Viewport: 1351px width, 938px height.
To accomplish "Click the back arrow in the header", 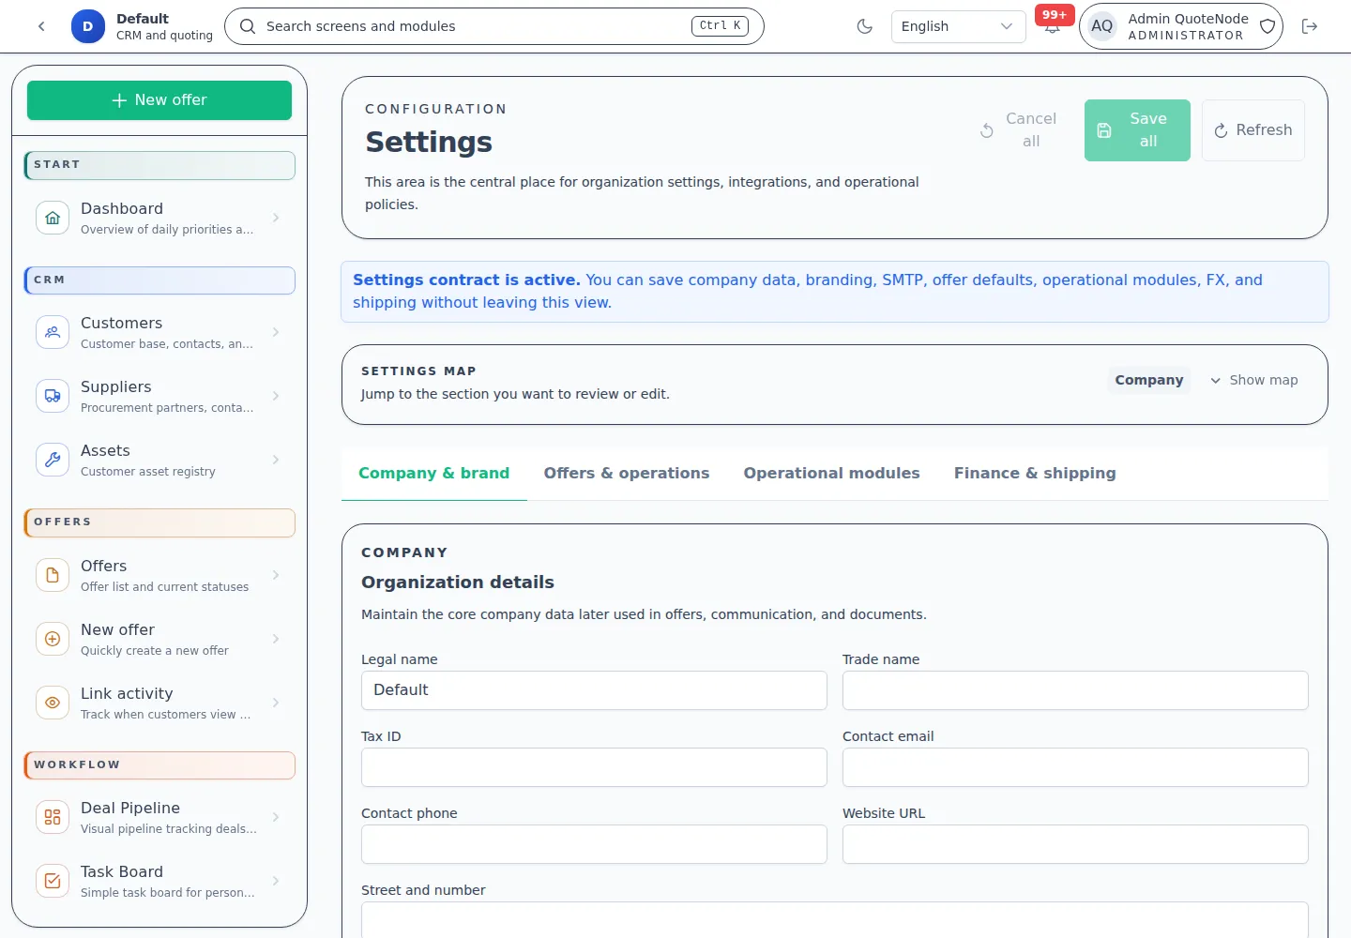I will [41, 26].
